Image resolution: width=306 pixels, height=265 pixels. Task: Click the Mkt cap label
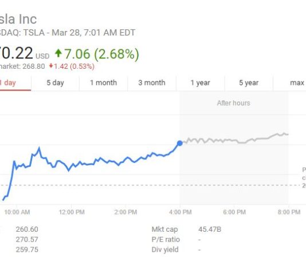click(x=164, y=229)
